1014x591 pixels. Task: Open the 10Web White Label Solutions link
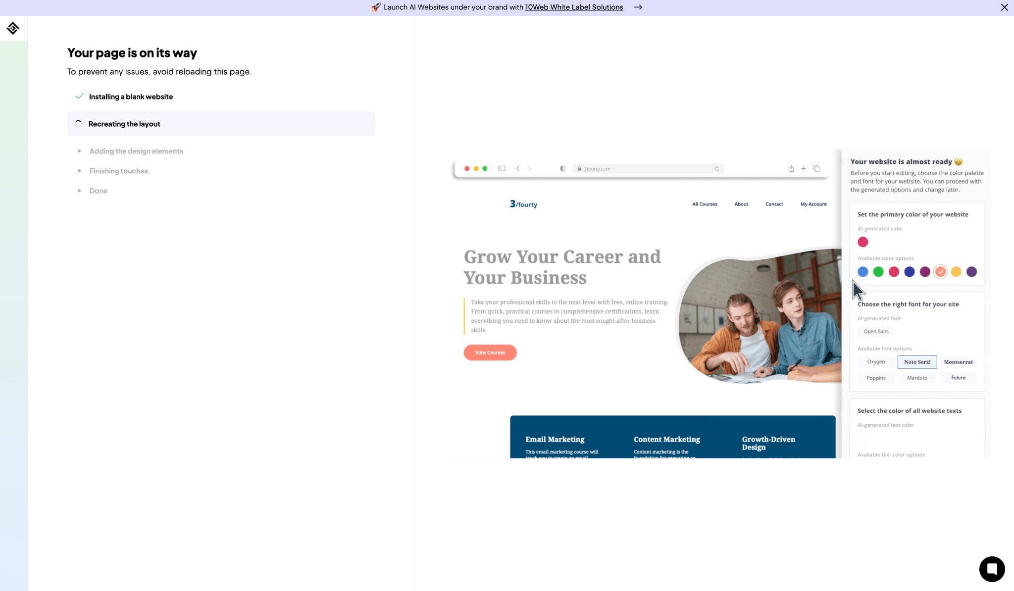[x=574, y=7]
